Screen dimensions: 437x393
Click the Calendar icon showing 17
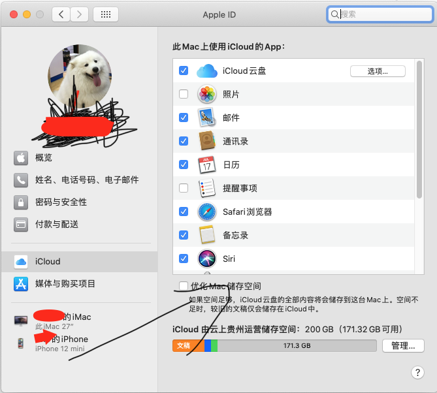click(207, 165)
